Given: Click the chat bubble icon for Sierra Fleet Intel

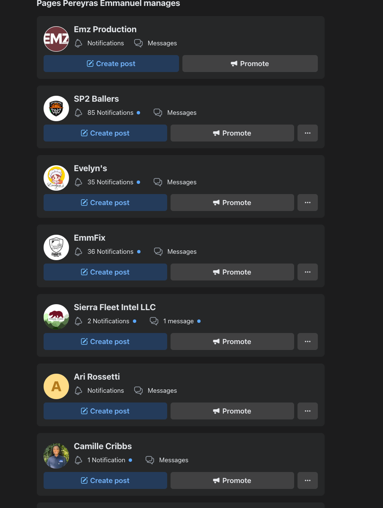Looking at the screenshot, I should 154,321.
